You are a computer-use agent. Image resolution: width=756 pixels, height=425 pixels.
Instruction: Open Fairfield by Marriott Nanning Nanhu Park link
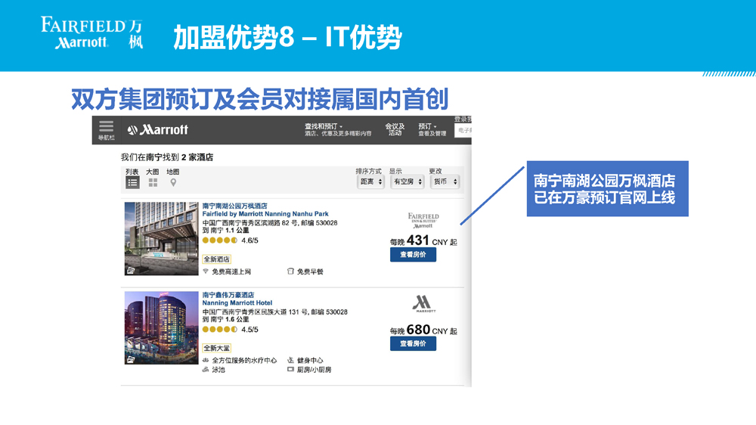point(265,214)
